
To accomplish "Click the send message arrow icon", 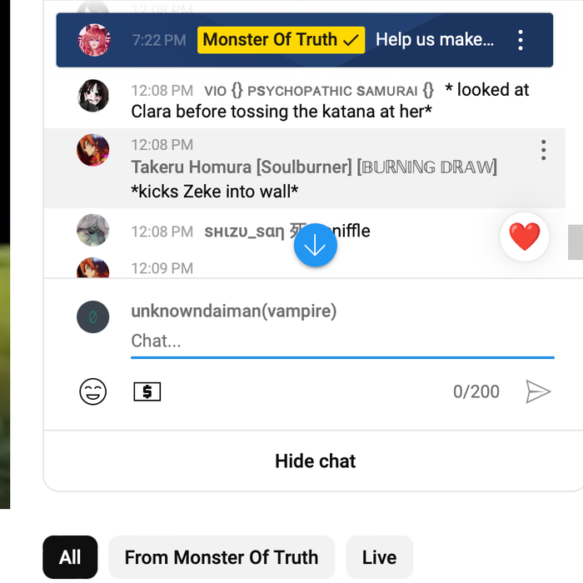I will coord(538,391).
